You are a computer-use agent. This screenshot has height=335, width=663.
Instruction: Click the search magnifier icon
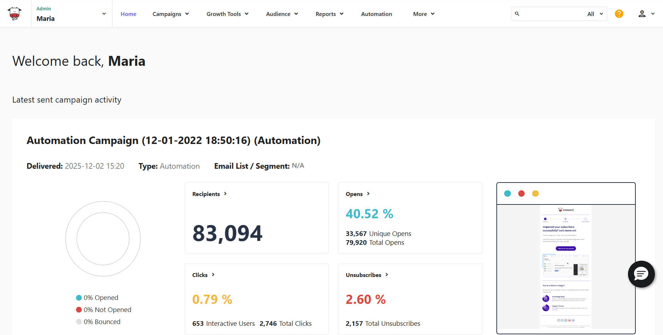tap(517, 13)
